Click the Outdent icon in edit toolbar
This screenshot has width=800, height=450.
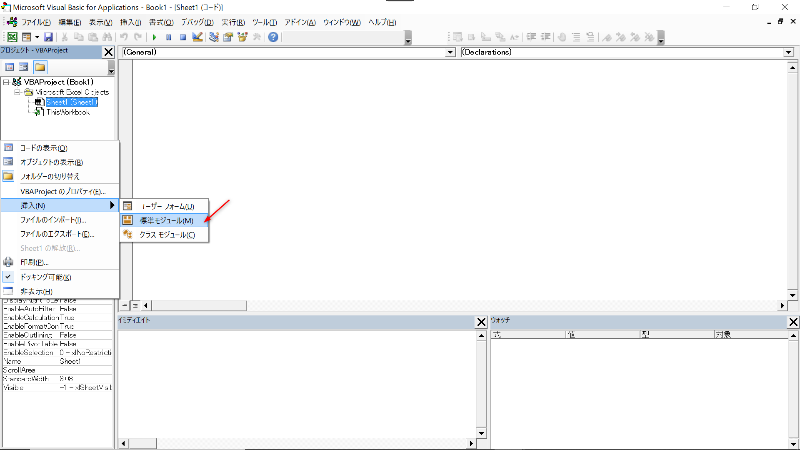[545, 37]
